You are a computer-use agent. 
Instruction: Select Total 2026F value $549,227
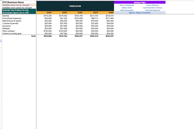[79, 36]
